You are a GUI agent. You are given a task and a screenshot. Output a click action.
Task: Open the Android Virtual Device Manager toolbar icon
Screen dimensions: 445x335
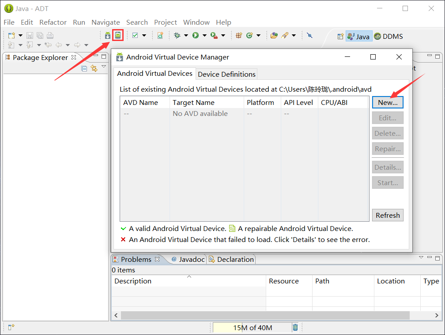(x=118, y=35)
